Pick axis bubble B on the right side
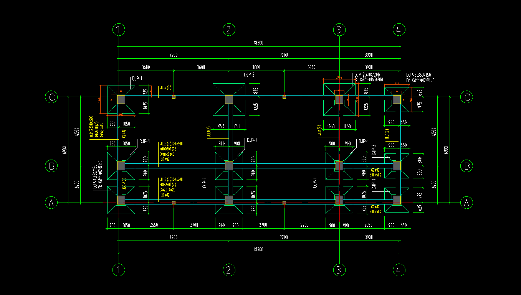The image size is (521, 295). [467, 166]
